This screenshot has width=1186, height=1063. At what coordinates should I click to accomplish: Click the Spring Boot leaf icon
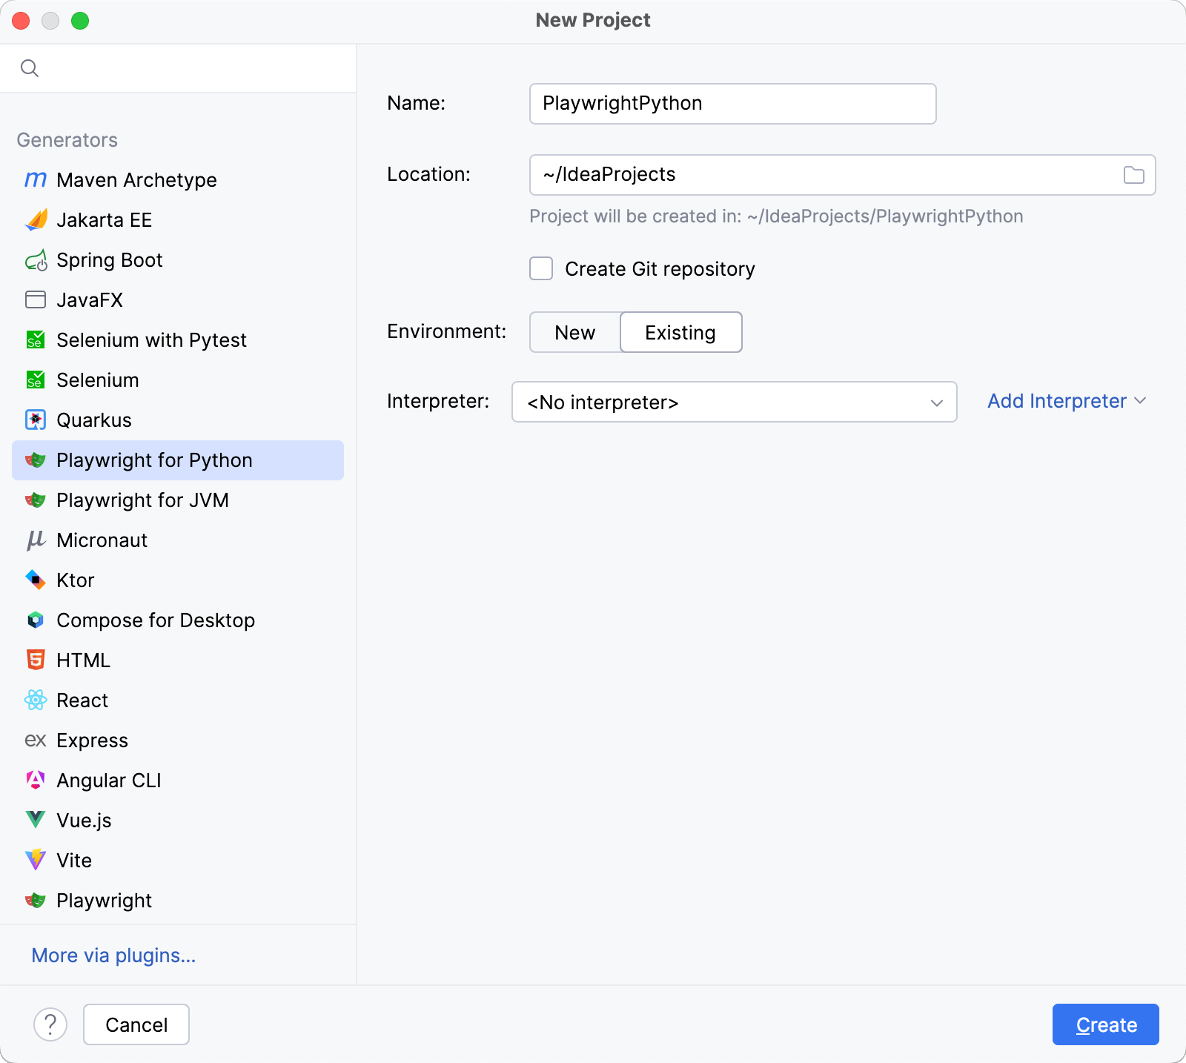[35, 260]
